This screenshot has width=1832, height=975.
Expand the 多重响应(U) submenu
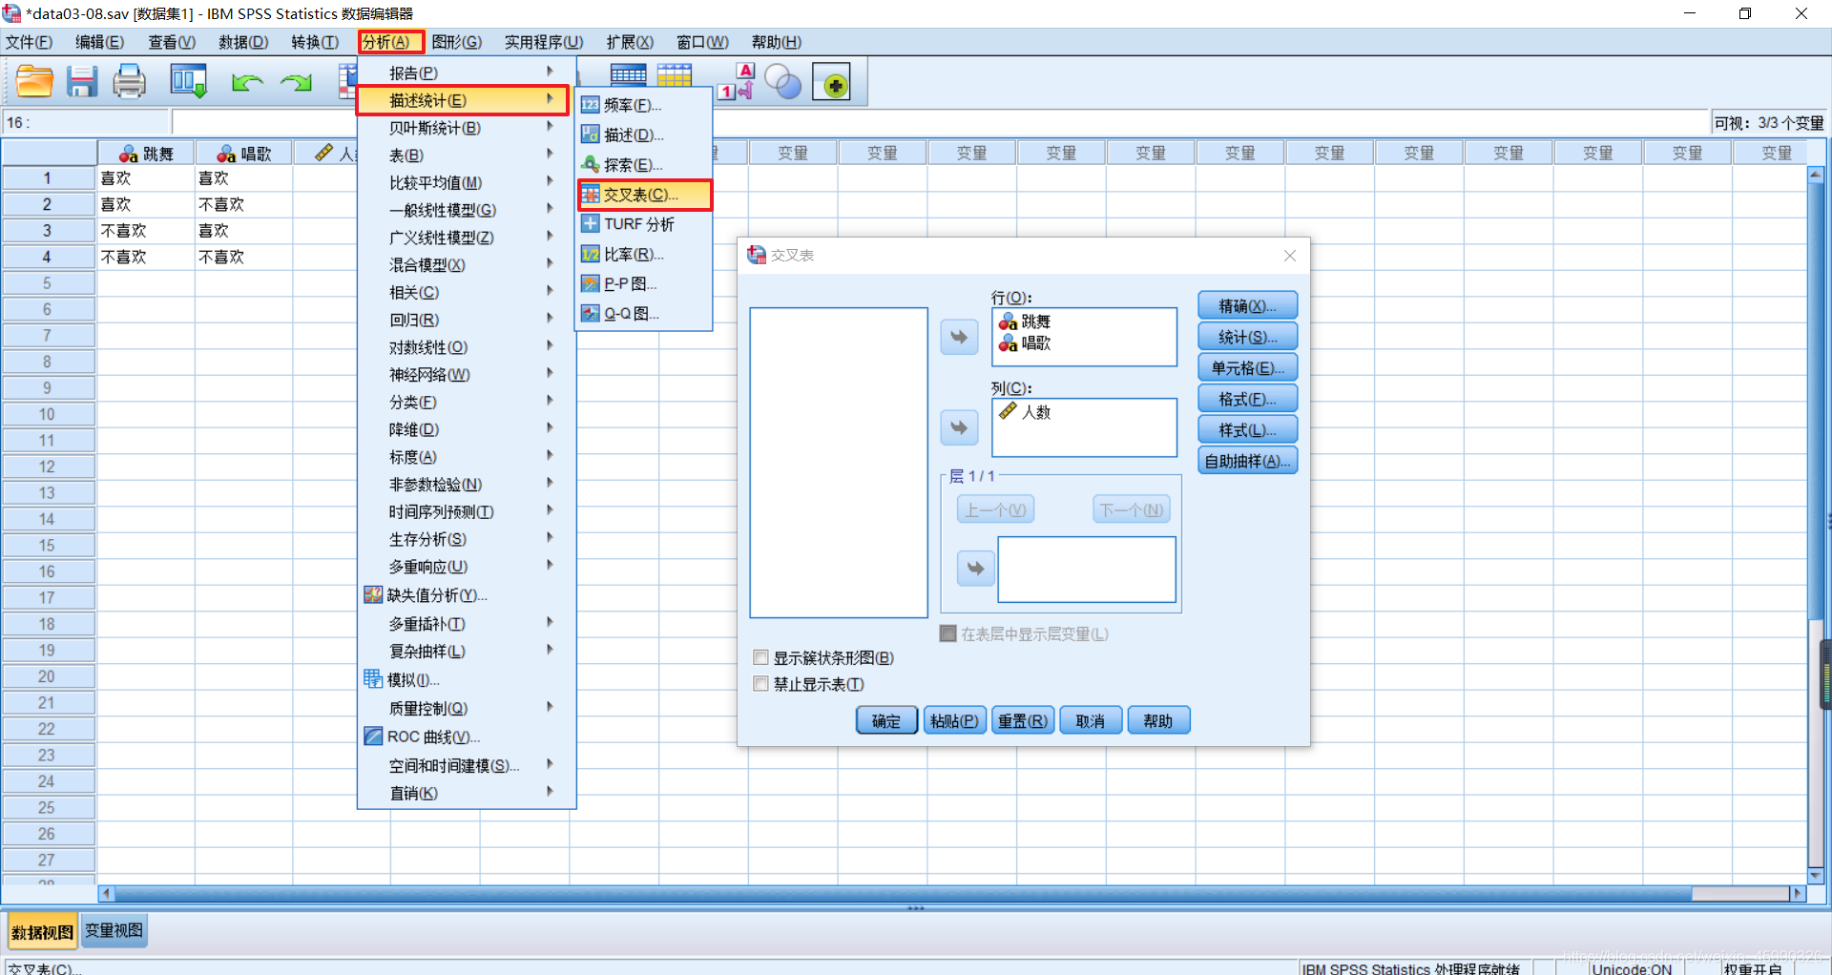tap(466, 567)
